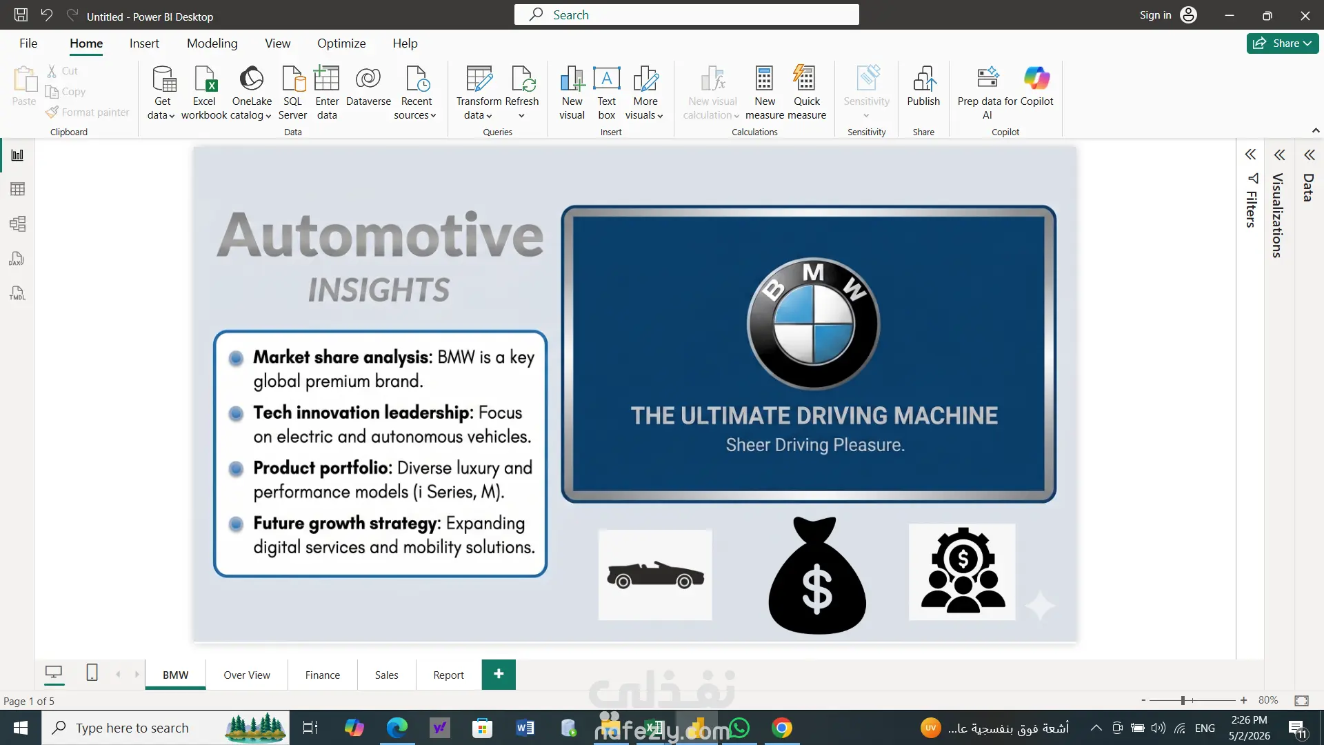Switch to Model view in sidebar
Image resolution: width=1324 pixels, height=745 pixels.
coord(17,223)
